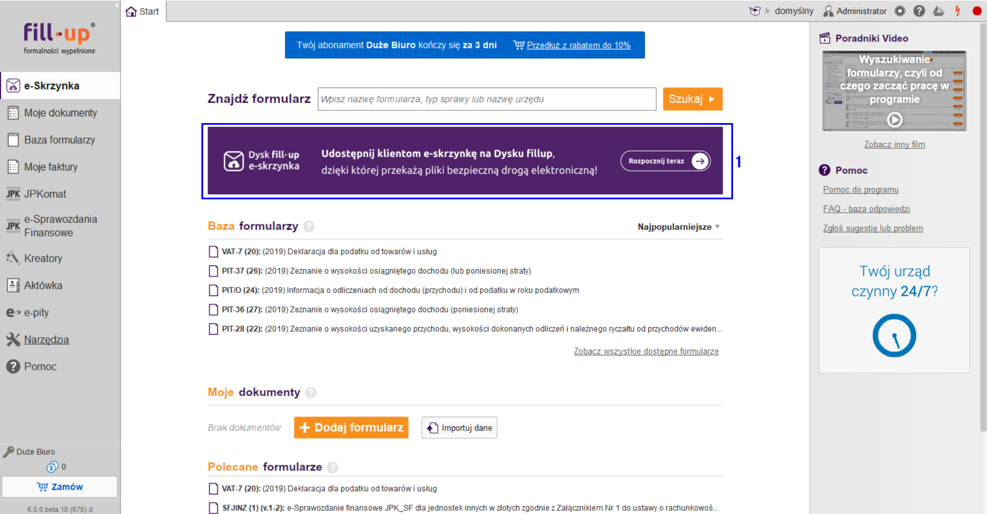
Task: Open Moje dokumenty in the sidebar
Action: click(60, 113)
